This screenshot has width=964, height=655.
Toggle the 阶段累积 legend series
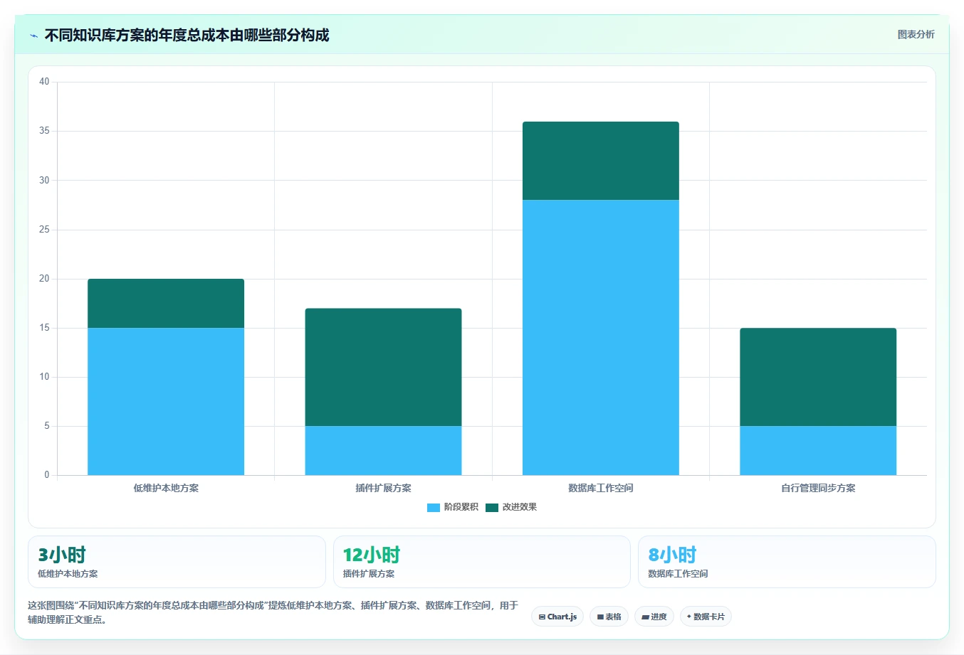(x=453, y=507)
